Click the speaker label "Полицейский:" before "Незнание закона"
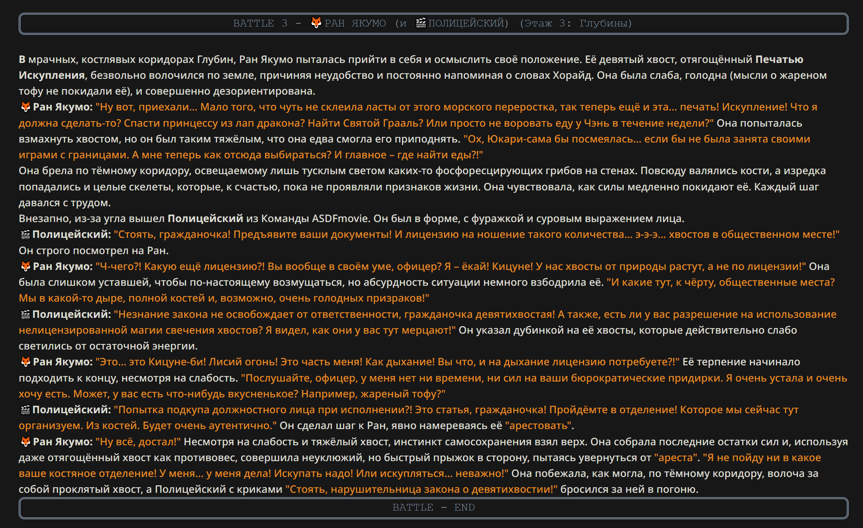 (x=72, y=314)
